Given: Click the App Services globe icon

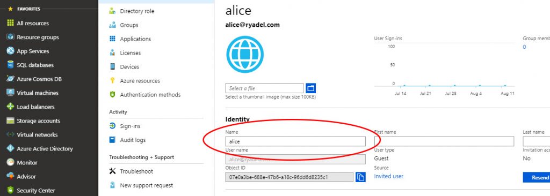Looking at the screenshot, I should 11,51.
